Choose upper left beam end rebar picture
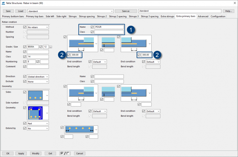 point(82,44)
